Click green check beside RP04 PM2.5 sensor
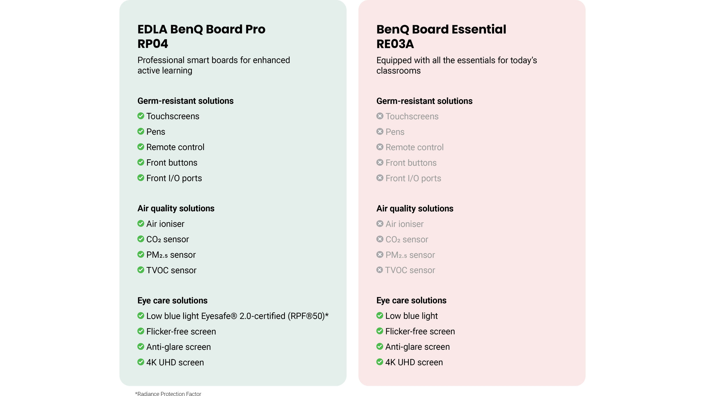 click(141, 255)
